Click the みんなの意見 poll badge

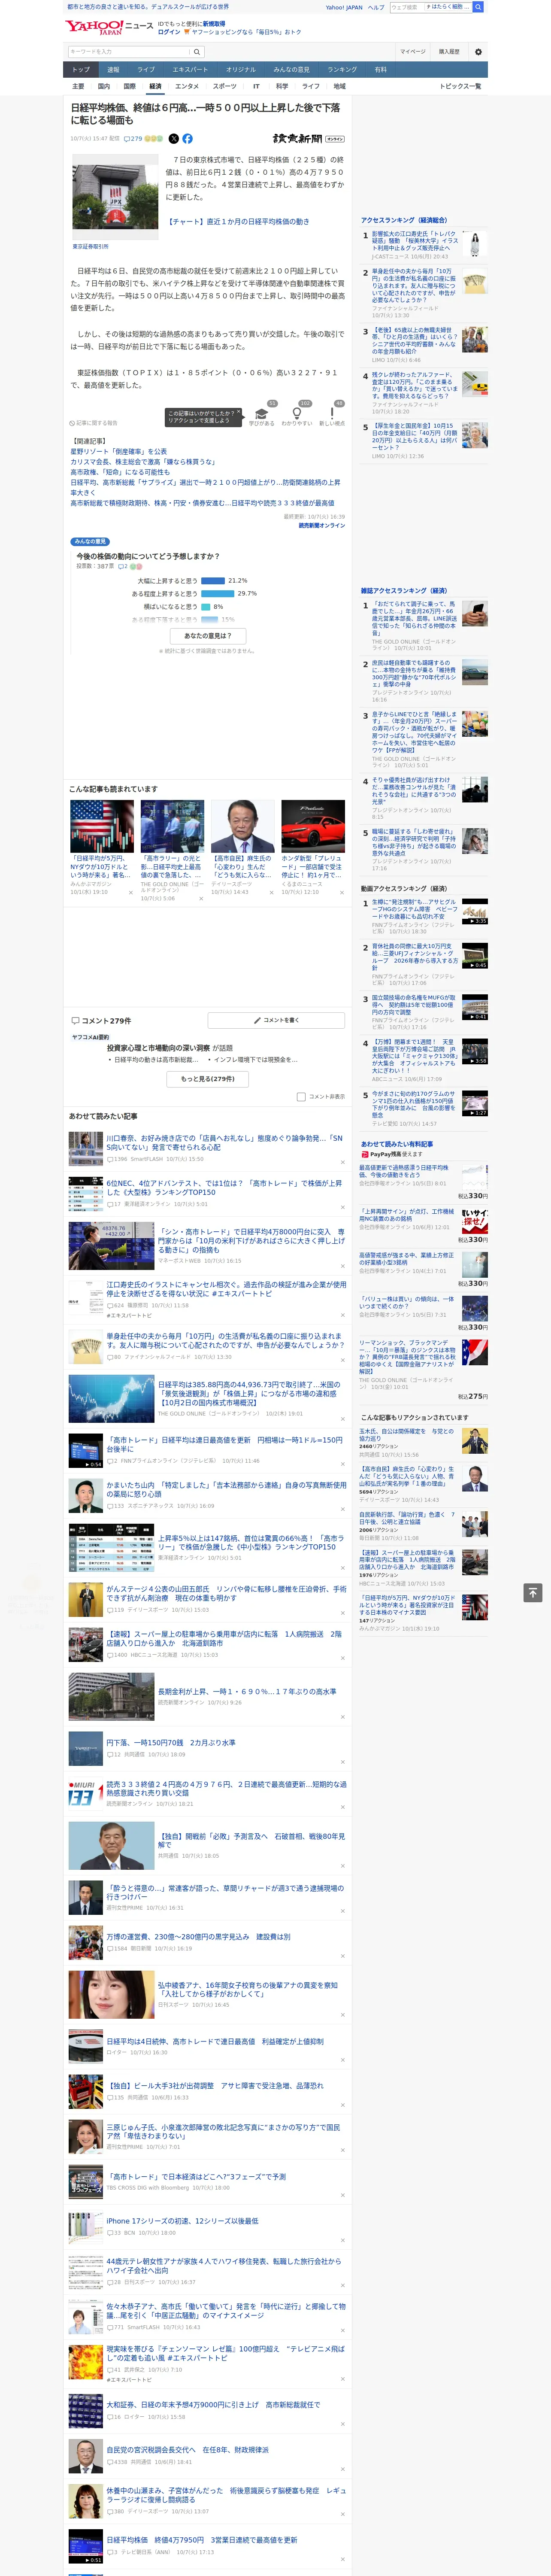click(90, 541)
